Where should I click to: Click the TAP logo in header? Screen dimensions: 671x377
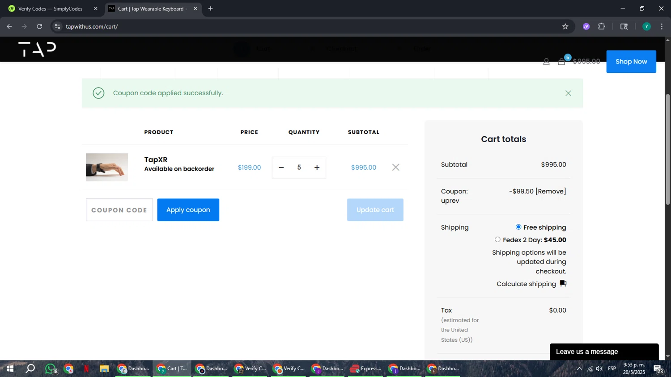coord(37,49)
